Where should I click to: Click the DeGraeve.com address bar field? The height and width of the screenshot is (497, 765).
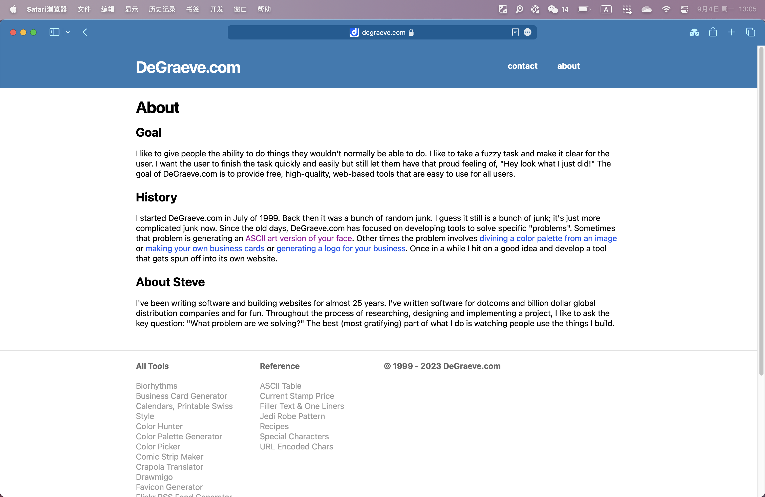pos(382,32)
